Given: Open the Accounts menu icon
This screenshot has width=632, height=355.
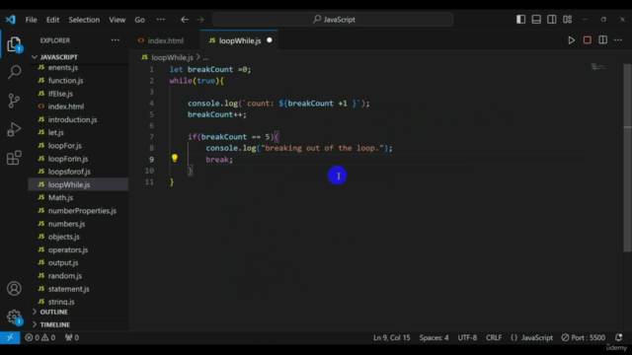Looking at the screenshot, I should click(x=14, y=289).
